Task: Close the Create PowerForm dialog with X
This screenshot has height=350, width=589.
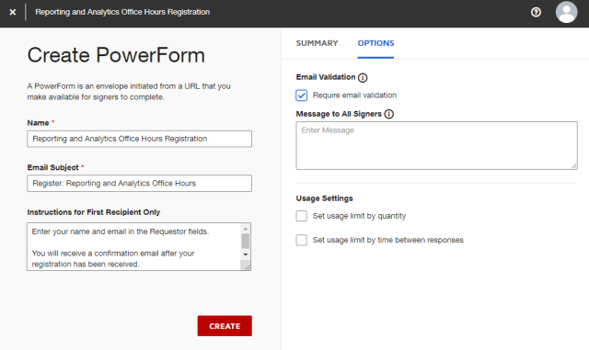Action: click(12, 12)
